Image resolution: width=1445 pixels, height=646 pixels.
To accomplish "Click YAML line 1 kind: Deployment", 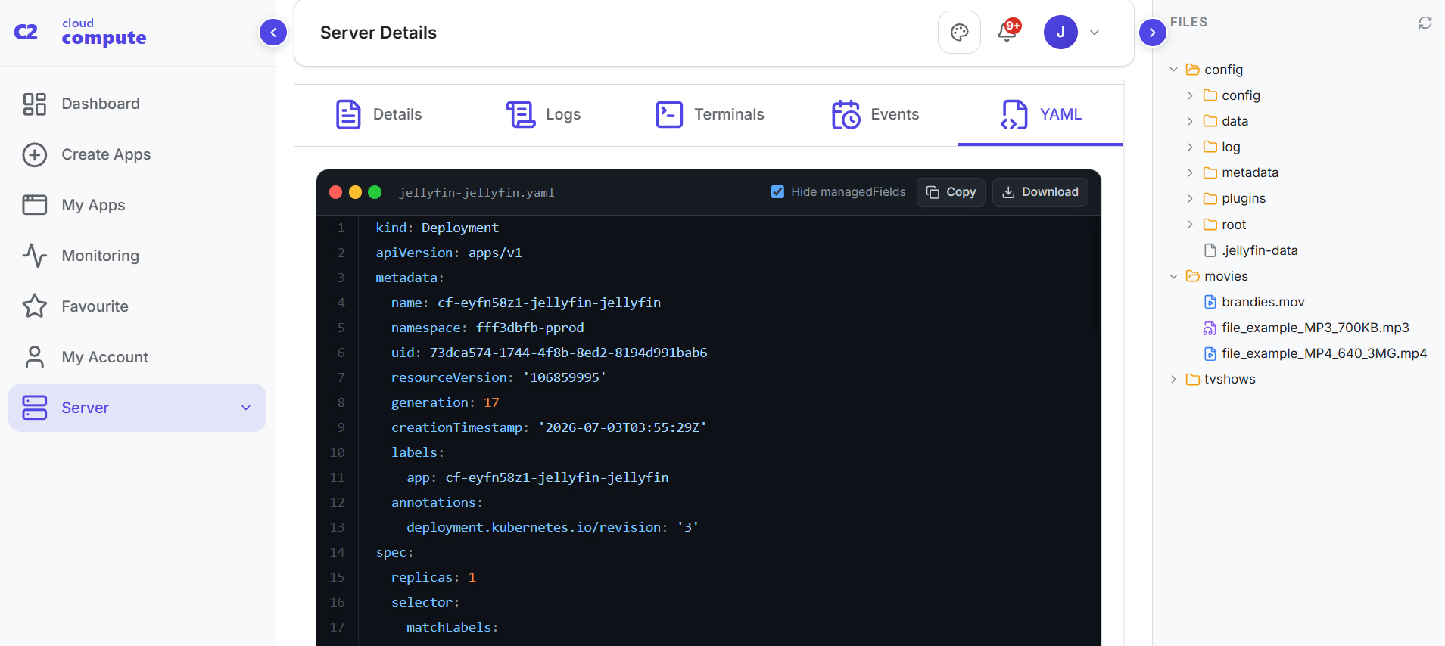I will (437, 228).
